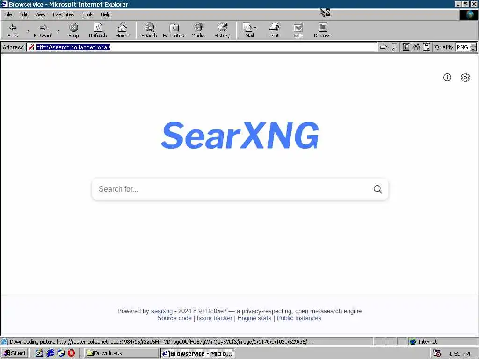The height and width of the screenshot is (359, 479).
Task: Click the IE page icon in the address bar
Action: point(31,47)
